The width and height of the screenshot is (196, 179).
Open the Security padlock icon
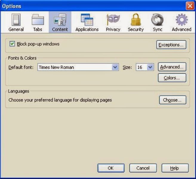click(136, 20)
